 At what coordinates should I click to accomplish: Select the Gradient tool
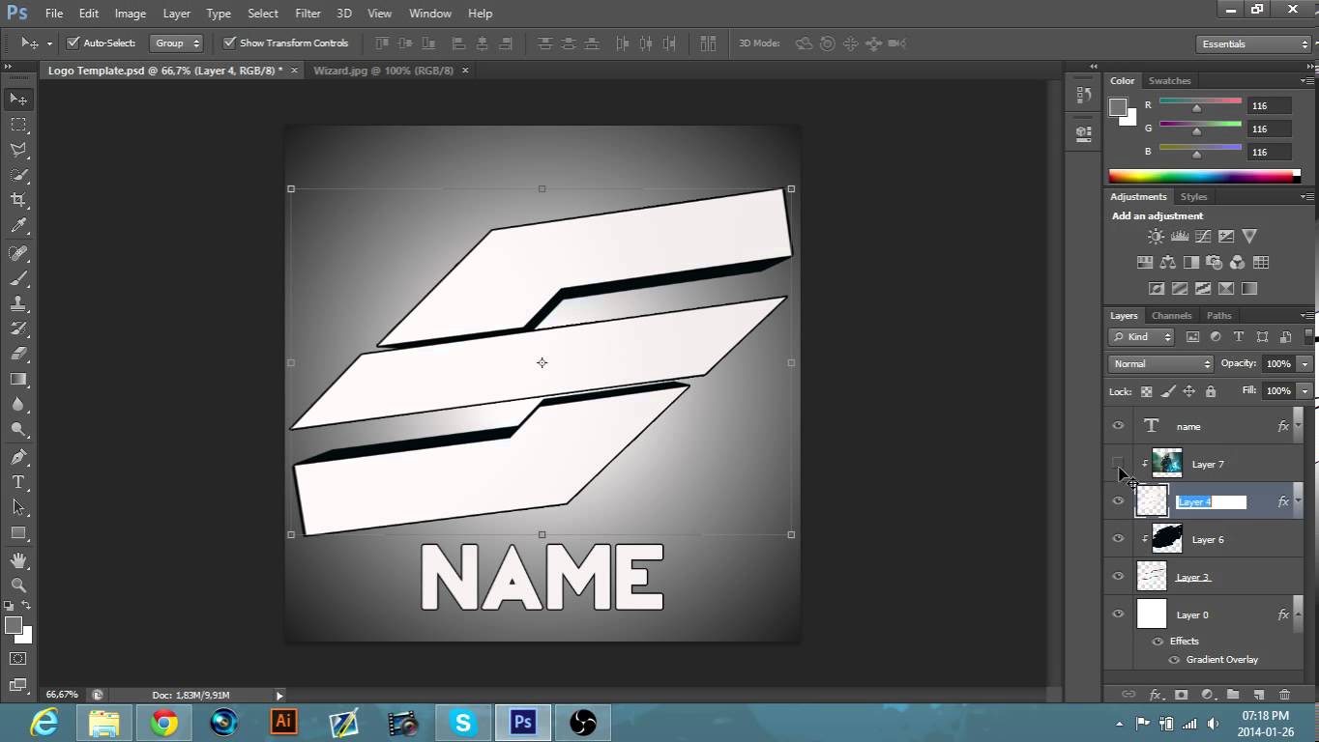point(18,379)
